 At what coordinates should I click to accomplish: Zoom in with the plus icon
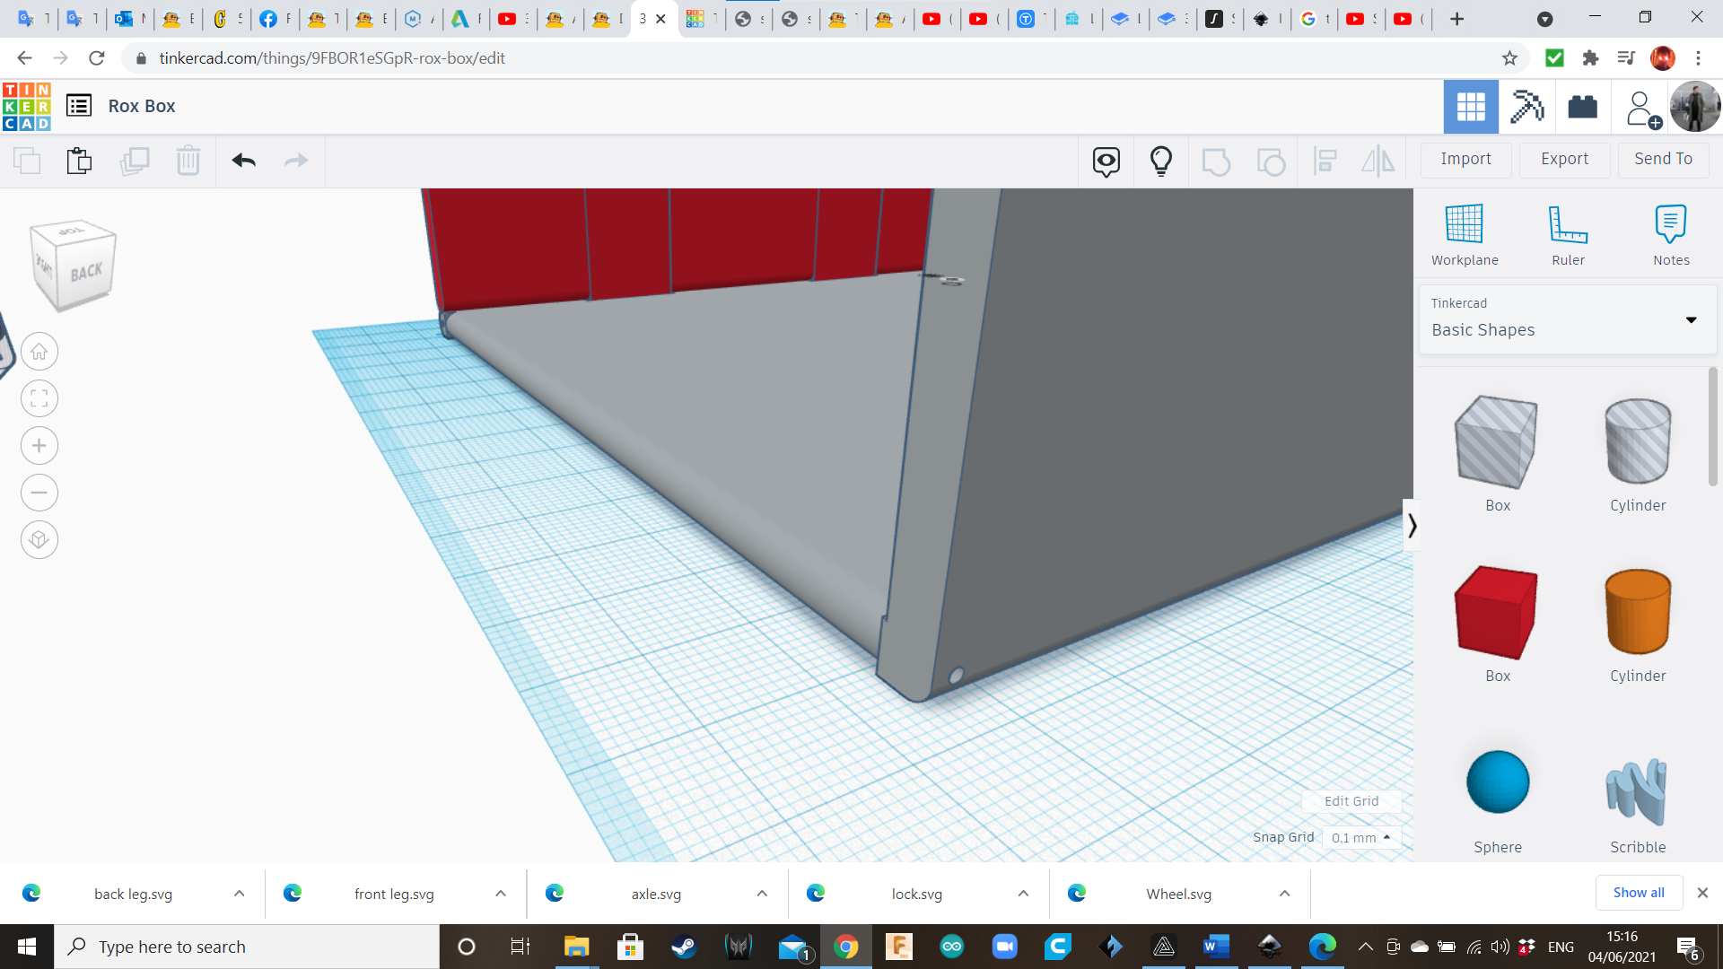[39, 446]
